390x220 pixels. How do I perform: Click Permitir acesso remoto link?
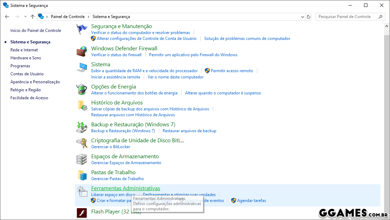click(x=232, y=71)
